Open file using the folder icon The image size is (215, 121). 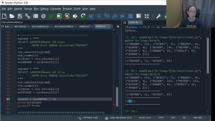pyautogui.click(x=12, y=16)
